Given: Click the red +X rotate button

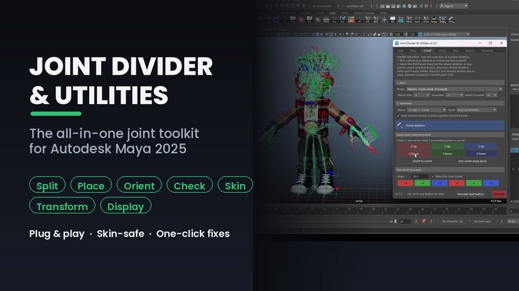Looking at the screenshot, I should point(405,183).
